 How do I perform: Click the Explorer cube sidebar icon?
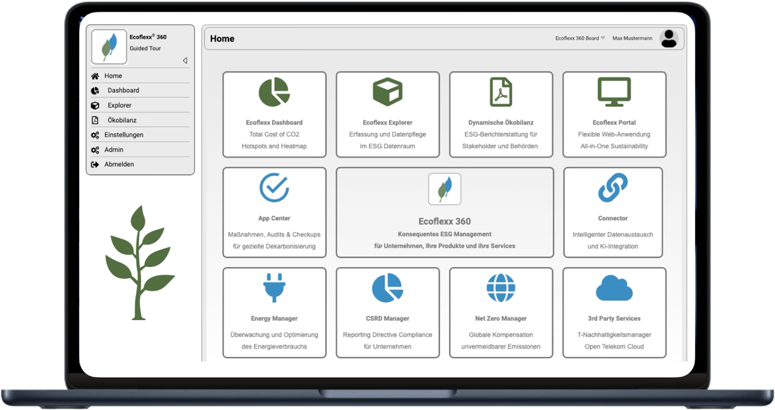95,106
